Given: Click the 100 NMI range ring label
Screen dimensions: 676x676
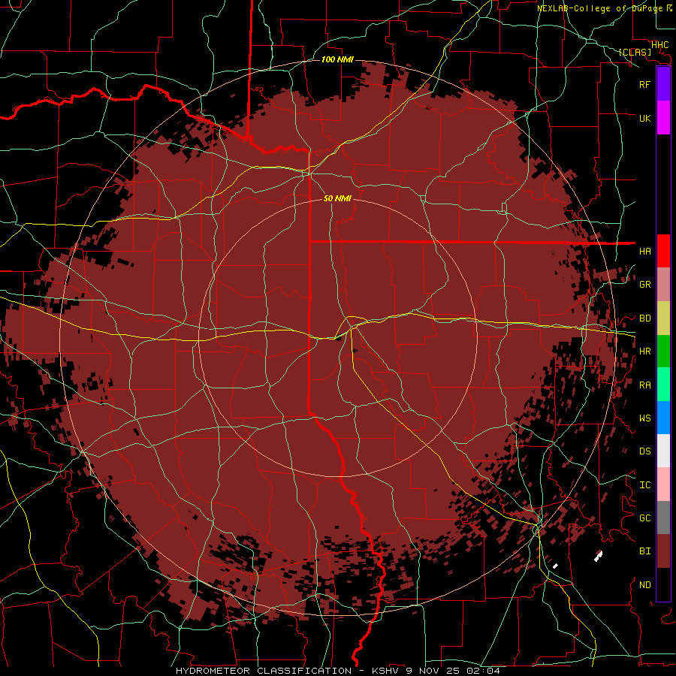Looking at the screenshot, I should click(337, 59).
